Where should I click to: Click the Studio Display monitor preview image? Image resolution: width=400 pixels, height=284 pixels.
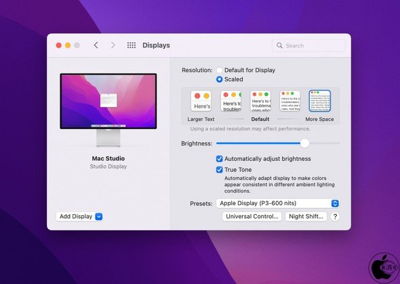pos(108,110)
